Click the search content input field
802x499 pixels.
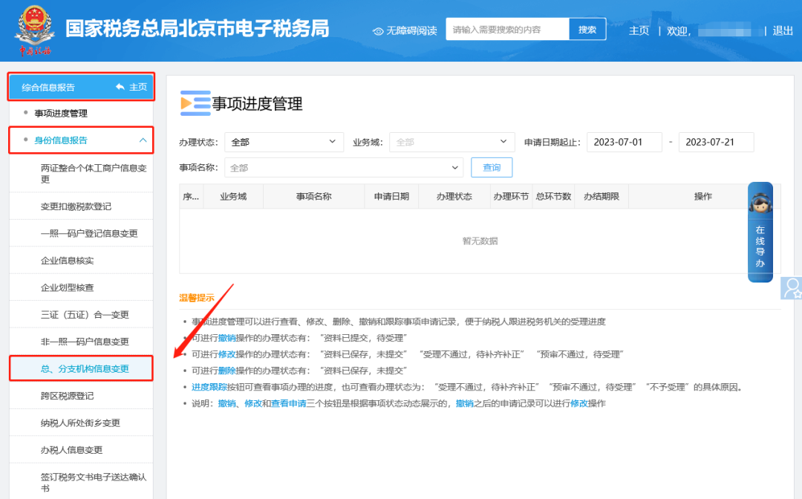click(507, 30)
